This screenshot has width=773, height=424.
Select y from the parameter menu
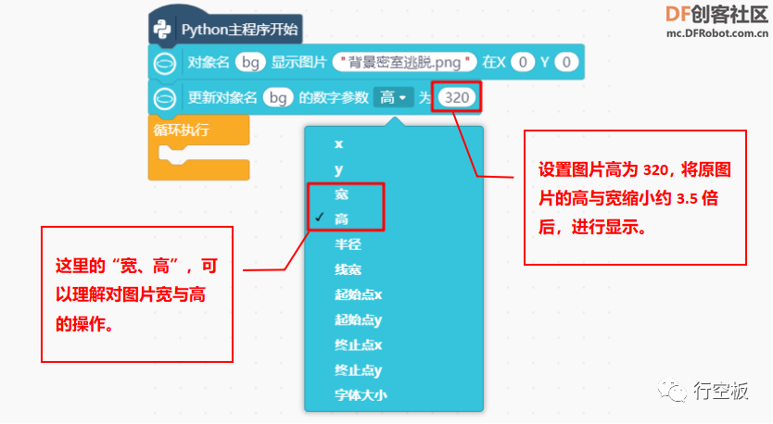pos(338,169)
